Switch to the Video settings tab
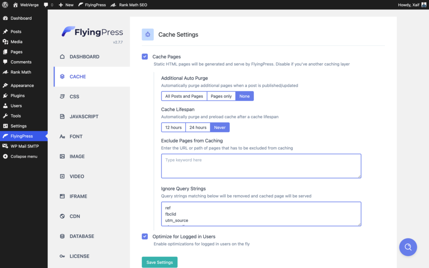429x268 pixels. (77, 176)
